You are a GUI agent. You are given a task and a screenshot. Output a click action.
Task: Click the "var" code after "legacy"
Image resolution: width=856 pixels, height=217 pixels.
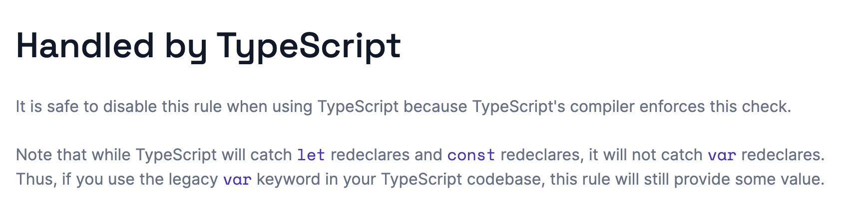coord(237,179)
